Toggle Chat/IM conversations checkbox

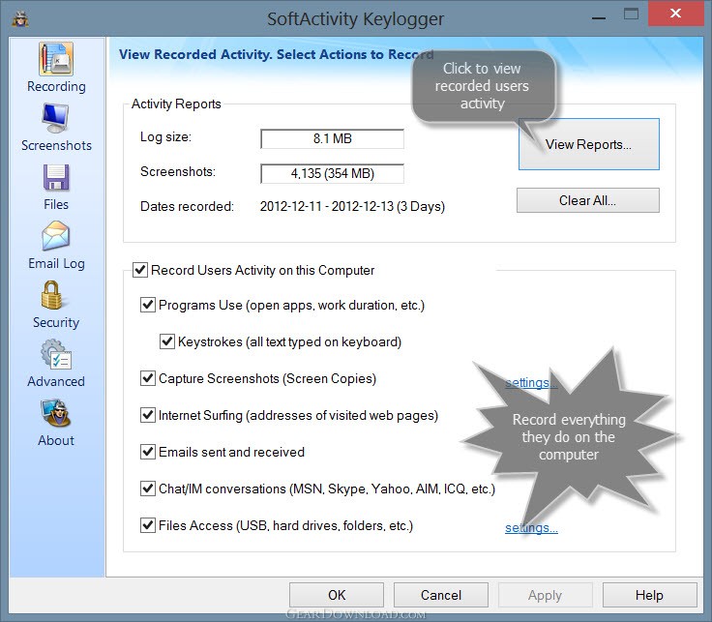click(148, 489)
